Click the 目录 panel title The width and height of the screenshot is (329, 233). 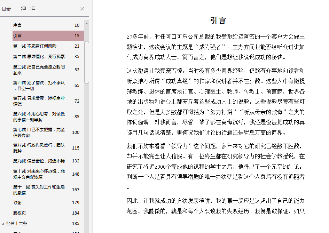pos(7,9)
